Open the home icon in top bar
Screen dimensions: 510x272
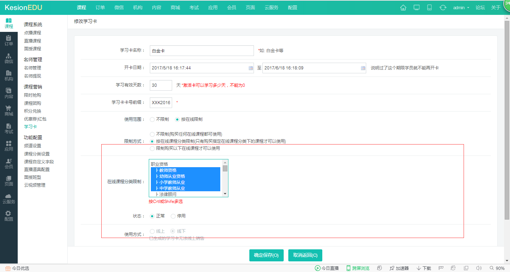tap(403, 7)
